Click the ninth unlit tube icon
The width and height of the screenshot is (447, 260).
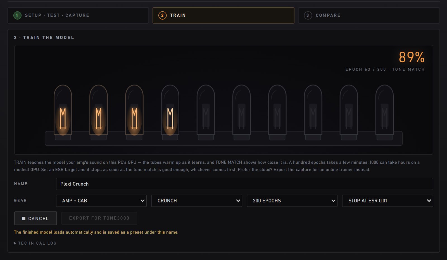pos(349,112)
